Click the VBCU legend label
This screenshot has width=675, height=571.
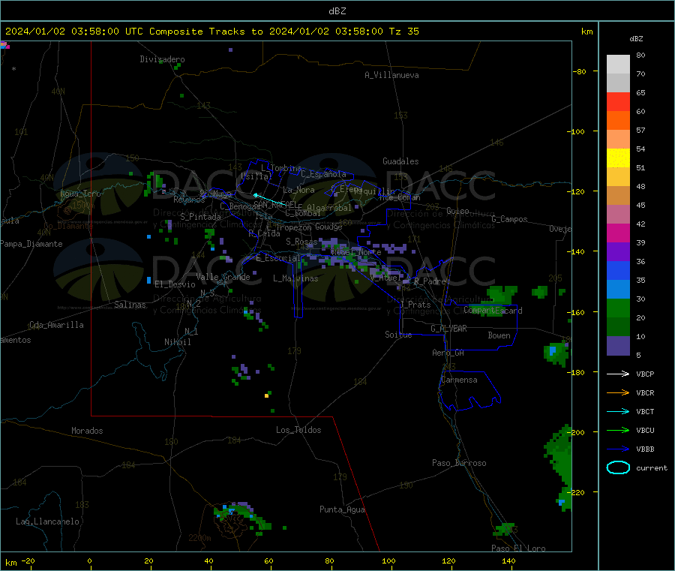tap(645, 430)
